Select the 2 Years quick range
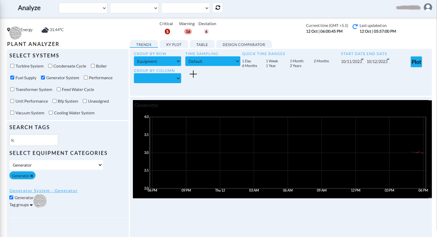 [x=296, y=66]
